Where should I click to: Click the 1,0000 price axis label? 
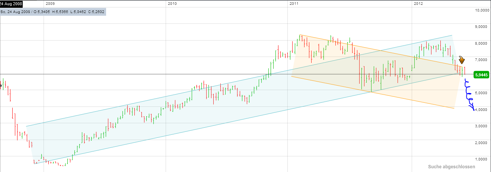482,159
